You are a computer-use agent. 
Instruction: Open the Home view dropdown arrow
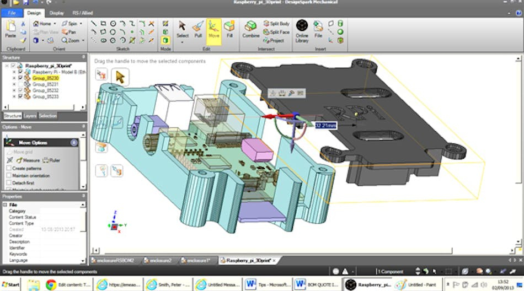(x=55, y=24)
